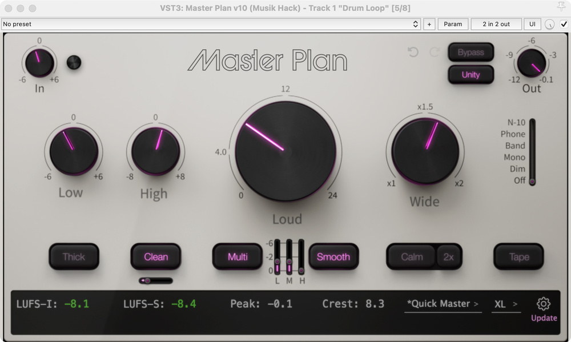Screen dimensions: 571x342
Task: Click the Wide stereo knob
Action: [425, 151]
